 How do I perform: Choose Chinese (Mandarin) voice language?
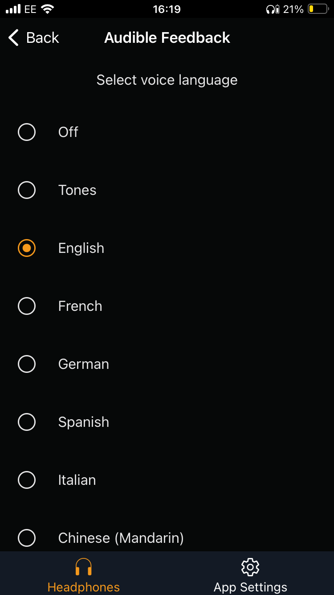(27, 538)
